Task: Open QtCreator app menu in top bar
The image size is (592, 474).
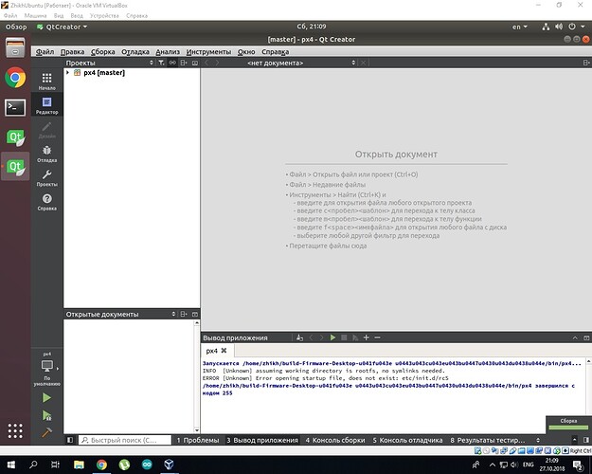Action: 62,27
